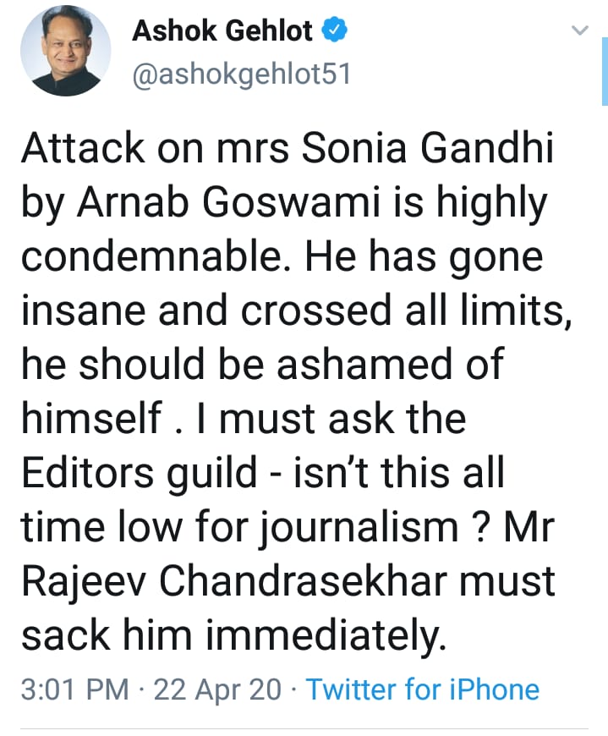This screenshot has width=608, height=736.
Task: Open Ashok Gehlot's profile picture
Action: 67,55
